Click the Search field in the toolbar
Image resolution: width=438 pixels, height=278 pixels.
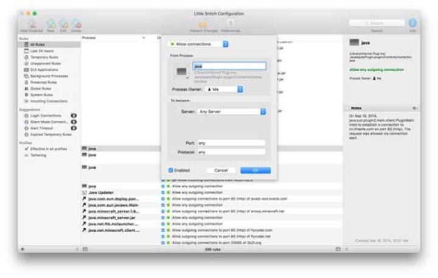pyautogui.click(x=377, y=23)
